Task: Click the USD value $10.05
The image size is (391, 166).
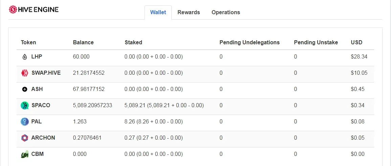Action: pos(359,73)
